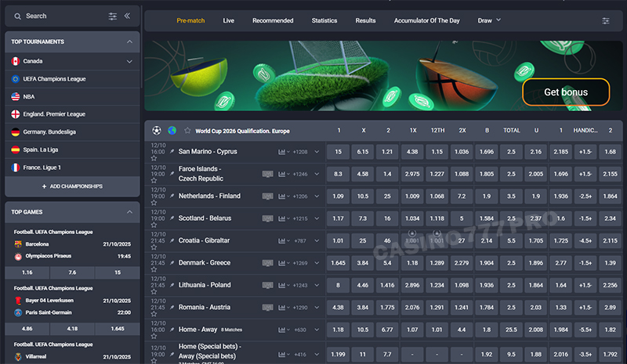Screen dimensions: 627x364
Task: Favorite the Lithuania - Poland match star
Action: tap(154, 292)
